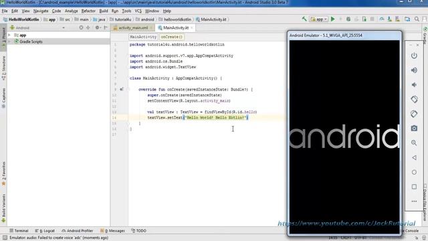Click the Scroll from Source target icon

(x=81, y=27)
